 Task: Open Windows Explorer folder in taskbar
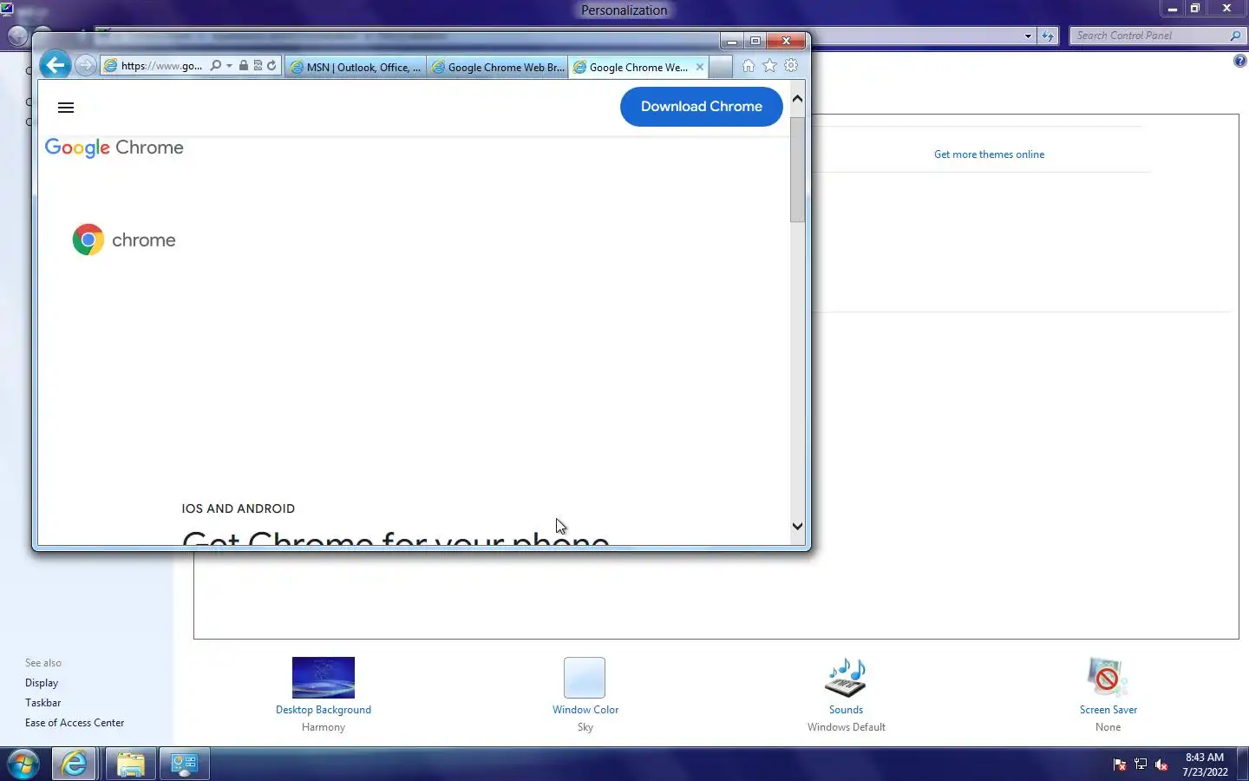point(130,765)
